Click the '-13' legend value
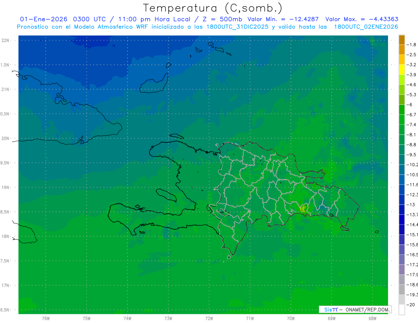 coord(411,205)
